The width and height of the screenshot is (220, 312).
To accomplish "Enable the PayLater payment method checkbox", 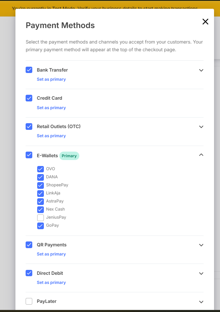I will pos(29,301).
